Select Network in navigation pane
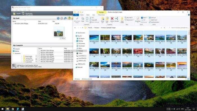Viewport: 197px width, 111px height. [x=79, y=67]
